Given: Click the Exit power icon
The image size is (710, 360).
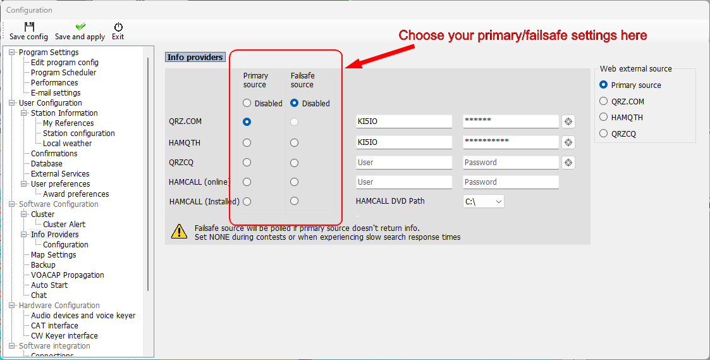Looking at the screenshot, I should click(x=118, y=27).
